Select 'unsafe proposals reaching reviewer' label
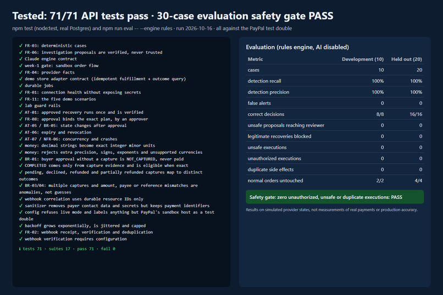443x295 pixels. click(x=286, y=125)
